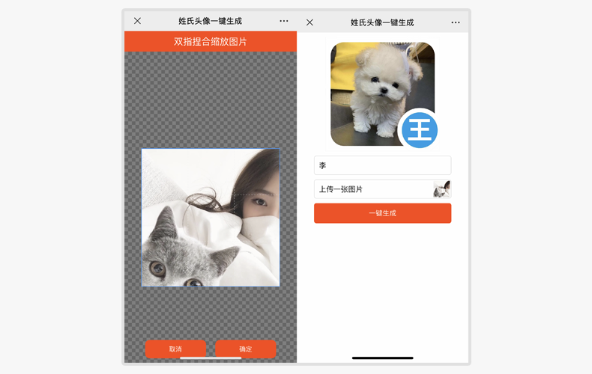Close the right generator screen with X
This screenshot has width=592, height=374.
(x=309, y=22)
